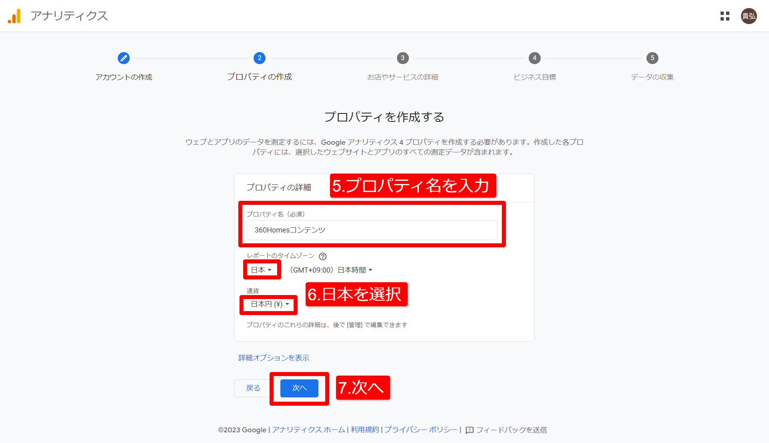Screen dimensions: 769x443
Task: Open the 日本円 (¥) currency dropdown
Action: pyautogui.click(x=270, y=304)
